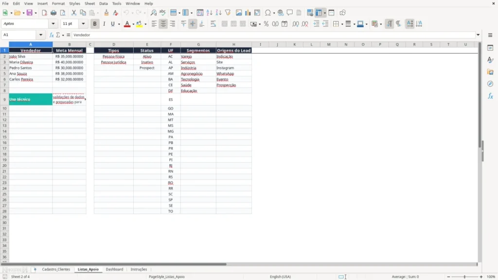Select row header 9

click(4, 99)
